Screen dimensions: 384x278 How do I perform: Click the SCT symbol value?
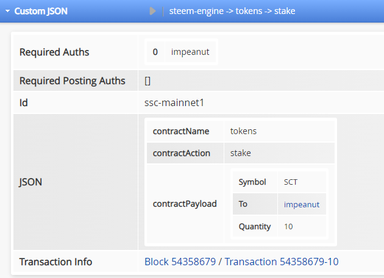point(291,182)
